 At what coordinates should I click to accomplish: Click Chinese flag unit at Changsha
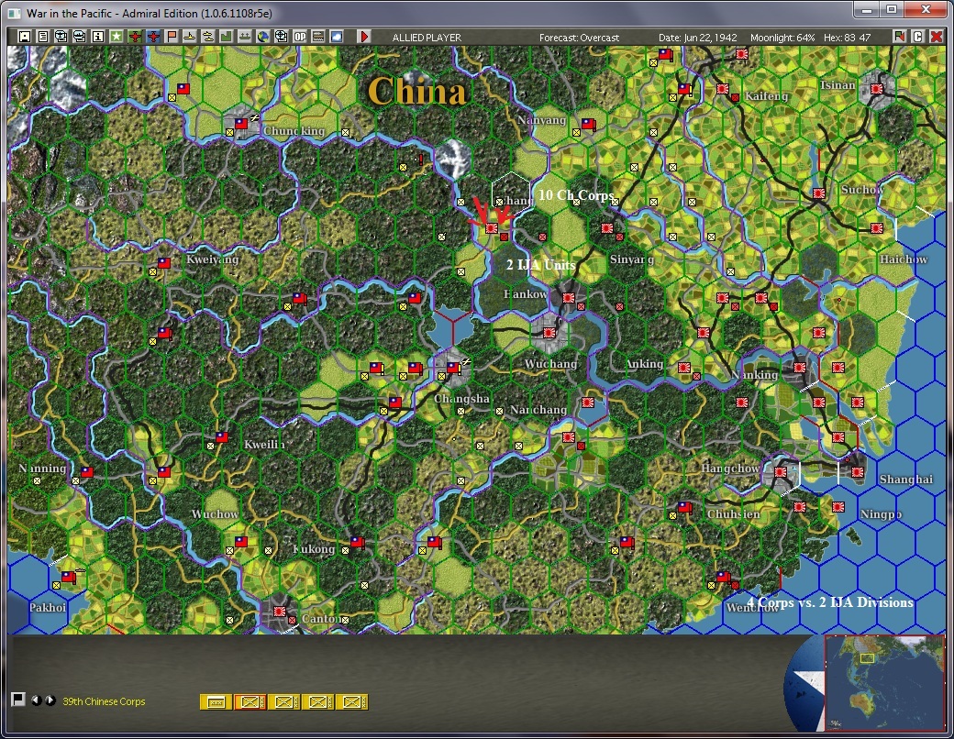[453, 368]
